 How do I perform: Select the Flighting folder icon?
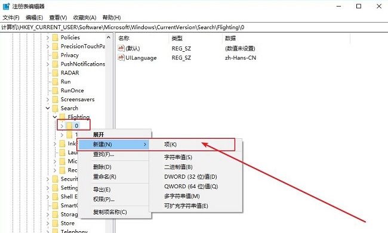(x=62, y=117)
